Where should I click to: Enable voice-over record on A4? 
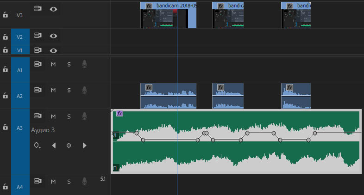pyautogui.click(x=84, y=181)
